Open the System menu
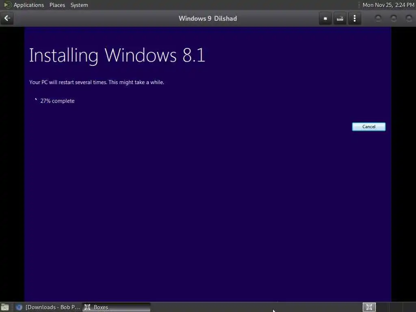Image resolution: width=416 pixels, height=312 pixels. (x=79, y=5)
